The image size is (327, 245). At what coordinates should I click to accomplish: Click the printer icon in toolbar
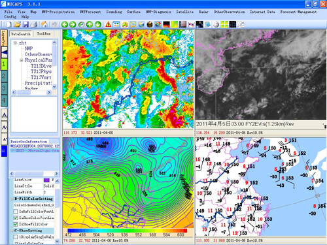(34, 24)
